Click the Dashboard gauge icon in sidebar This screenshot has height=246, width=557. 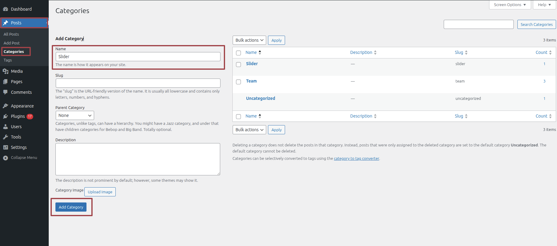5,9
